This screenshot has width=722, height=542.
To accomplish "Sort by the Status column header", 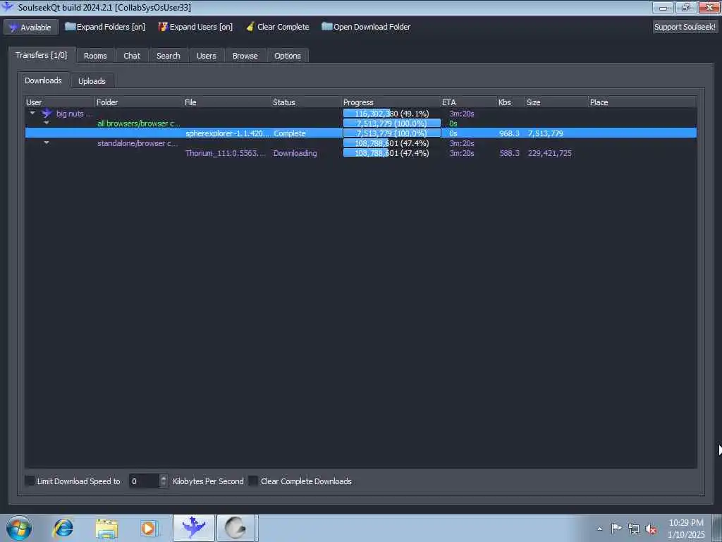I will tap(306, 102).
